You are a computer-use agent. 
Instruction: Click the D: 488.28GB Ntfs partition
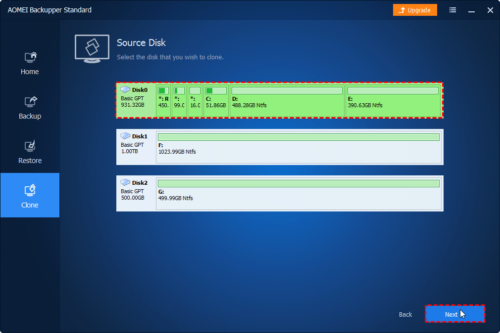287,101
